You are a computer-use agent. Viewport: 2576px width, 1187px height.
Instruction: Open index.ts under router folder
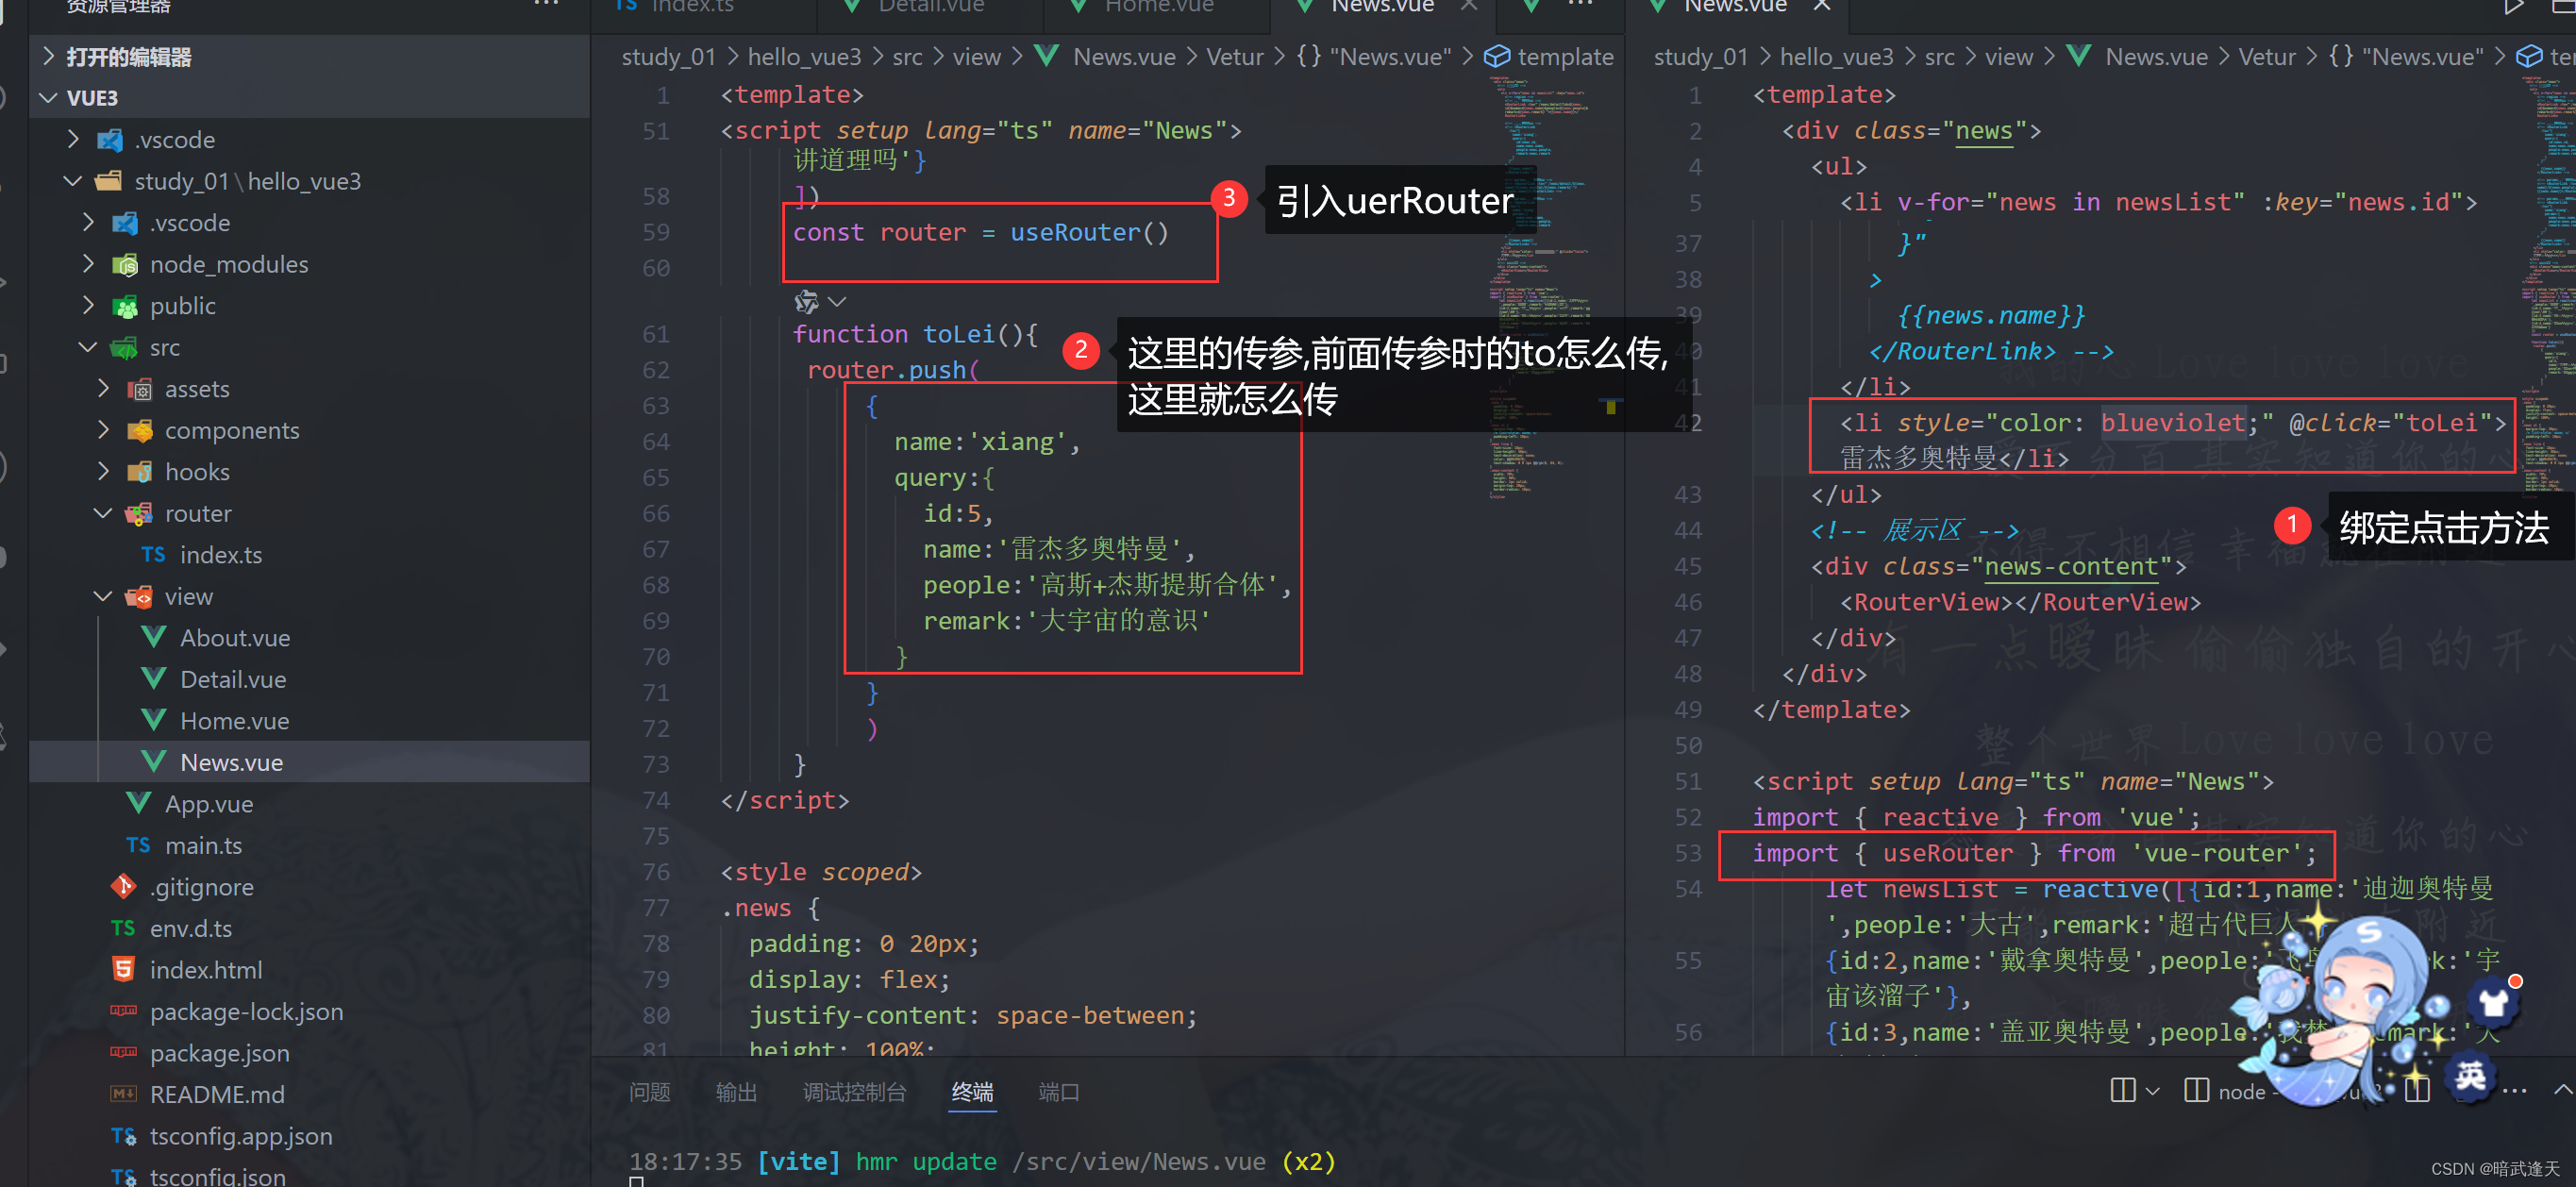[x=220, y=555]
